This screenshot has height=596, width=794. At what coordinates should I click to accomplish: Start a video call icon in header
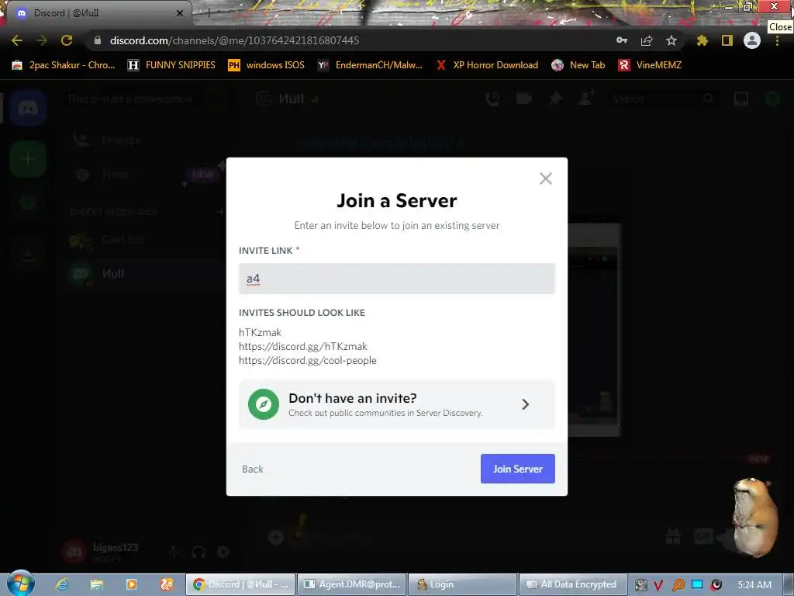523,99
